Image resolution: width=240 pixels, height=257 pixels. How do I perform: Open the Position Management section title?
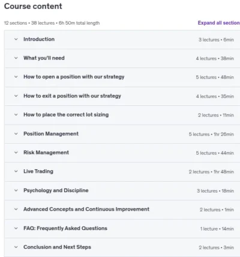tap(51, 134)
